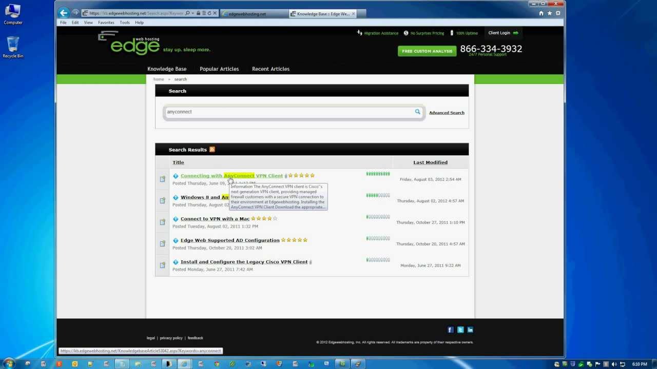
Task: Click the Free Custom Analysis button
Action: click(x=427, y=51)
